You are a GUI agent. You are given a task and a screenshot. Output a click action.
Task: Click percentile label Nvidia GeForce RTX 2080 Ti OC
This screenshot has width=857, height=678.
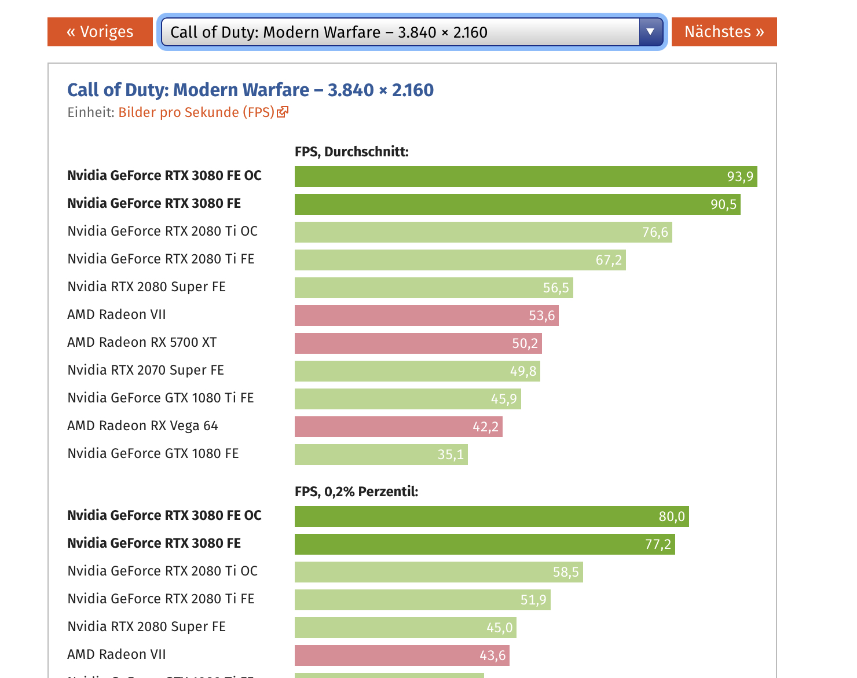point(162,571)
